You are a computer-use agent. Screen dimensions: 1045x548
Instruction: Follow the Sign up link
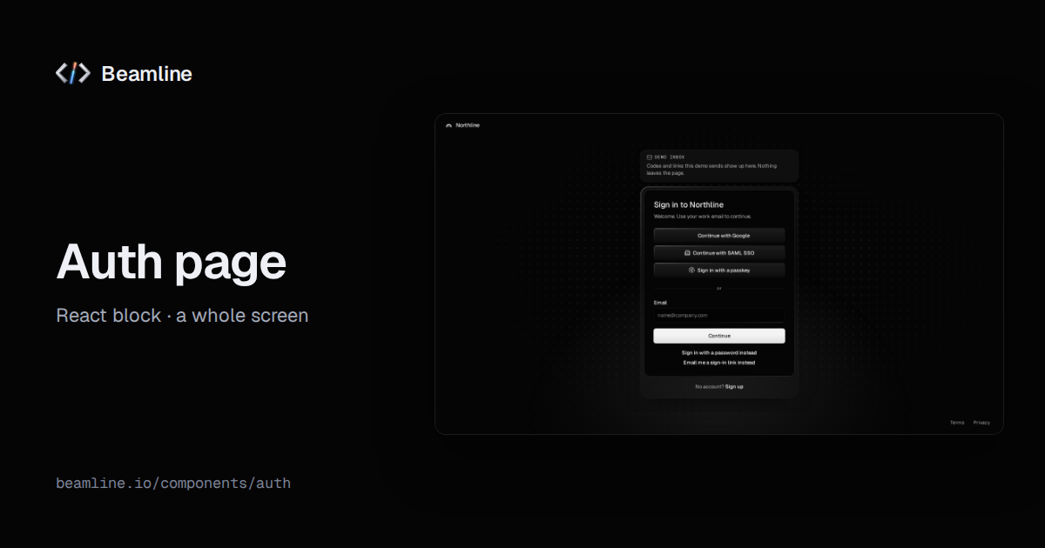[x=734, y=386]
